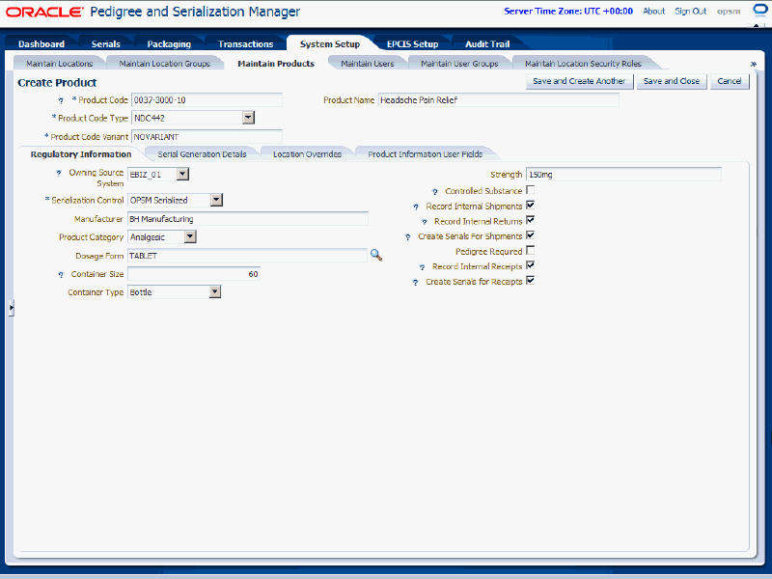Open the Transactions tab
Screen dimensions: 772x579
pos(245,43)
